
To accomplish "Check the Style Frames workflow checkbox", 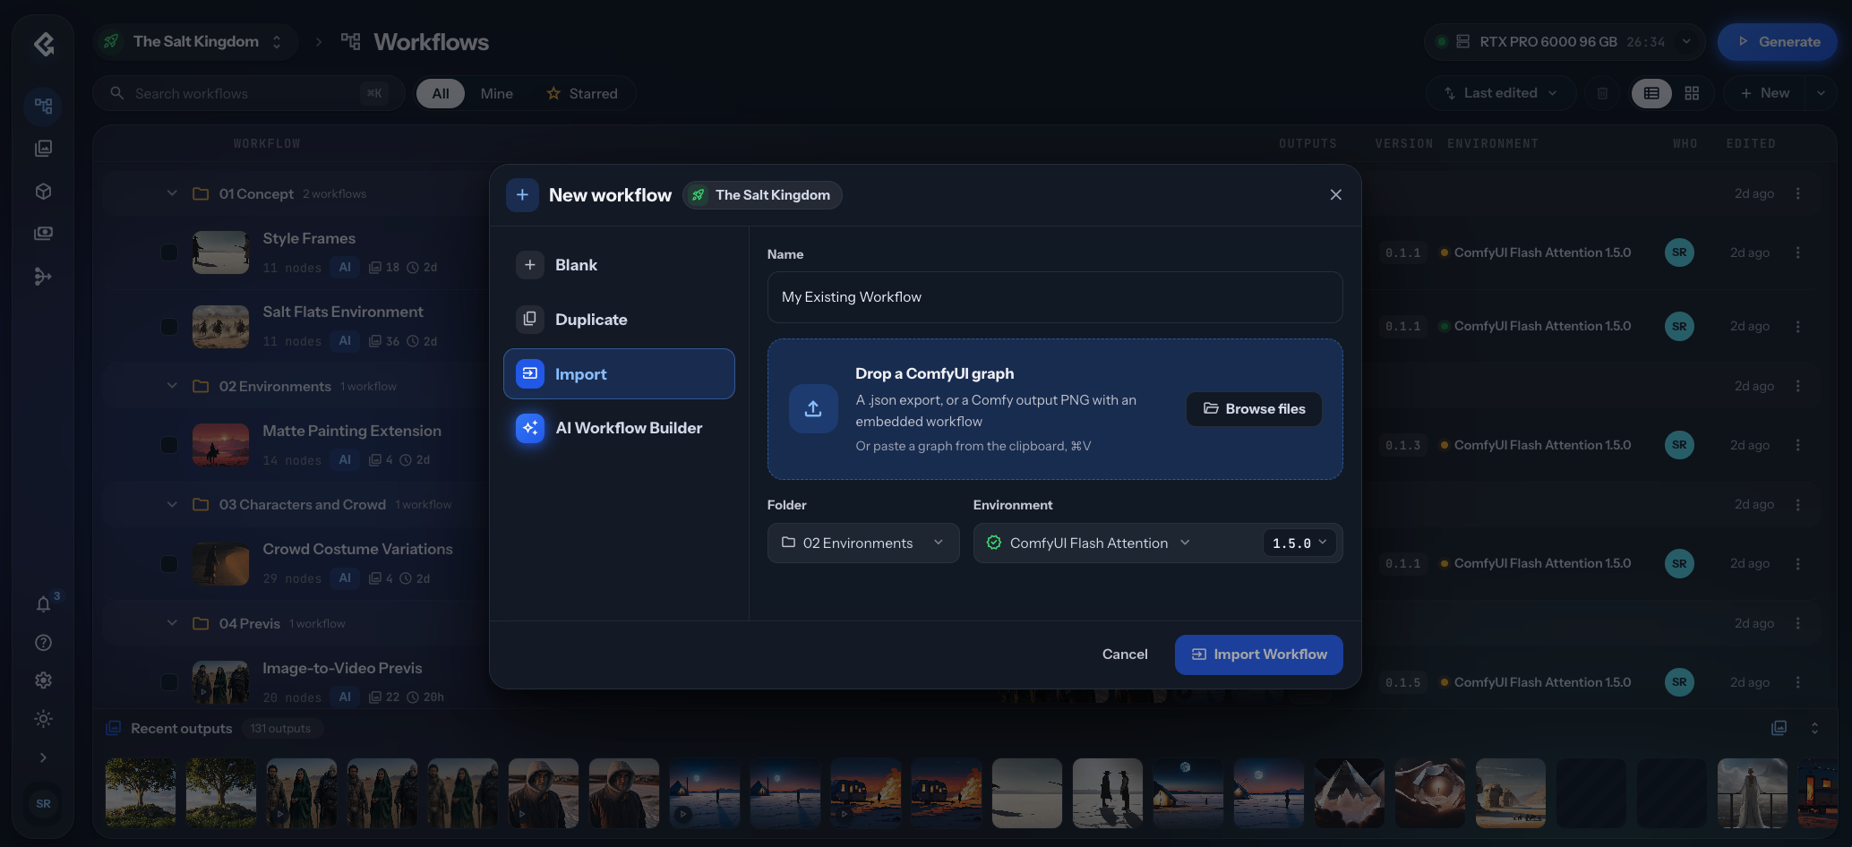I will [x=168, y=252].
